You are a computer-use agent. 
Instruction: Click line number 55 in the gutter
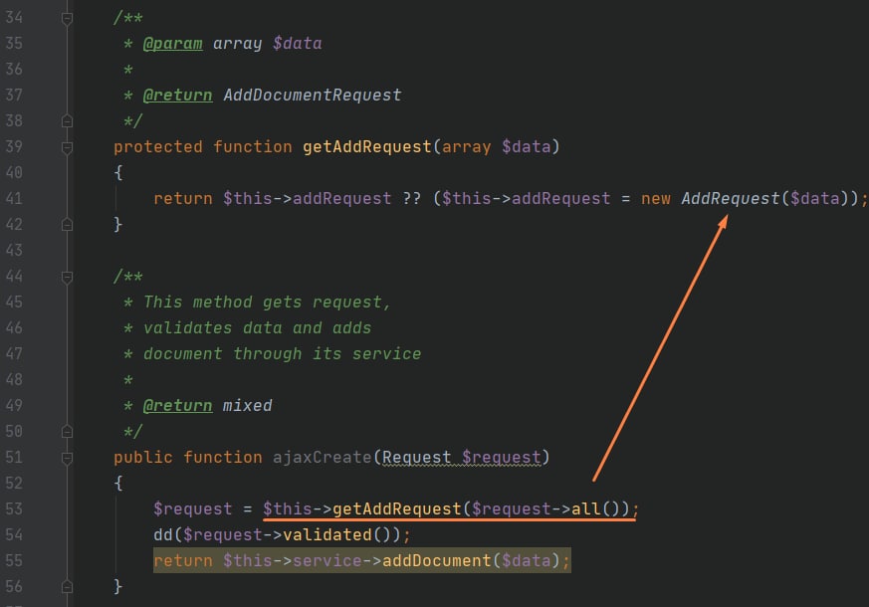[x=14, y=560]
